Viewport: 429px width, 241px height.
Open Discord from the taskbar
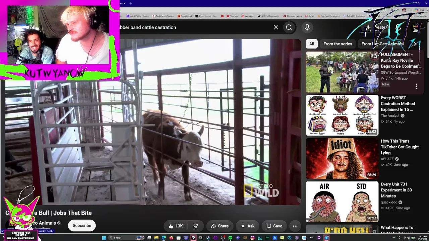tap(186, 238)
